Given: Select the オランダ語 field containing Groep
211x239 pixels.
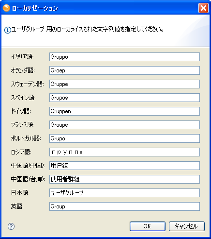Looking at the screenshot, I should (124, 70).
